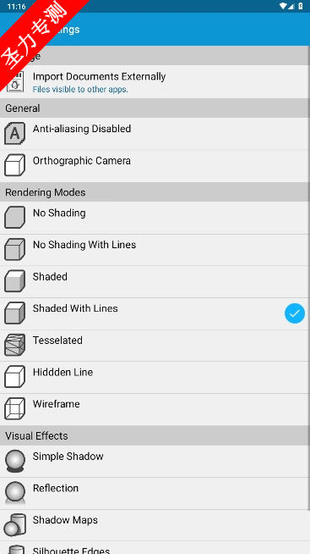Select the No Shading icon
This screenshot has height=554, width=310.
coord(15,218)
